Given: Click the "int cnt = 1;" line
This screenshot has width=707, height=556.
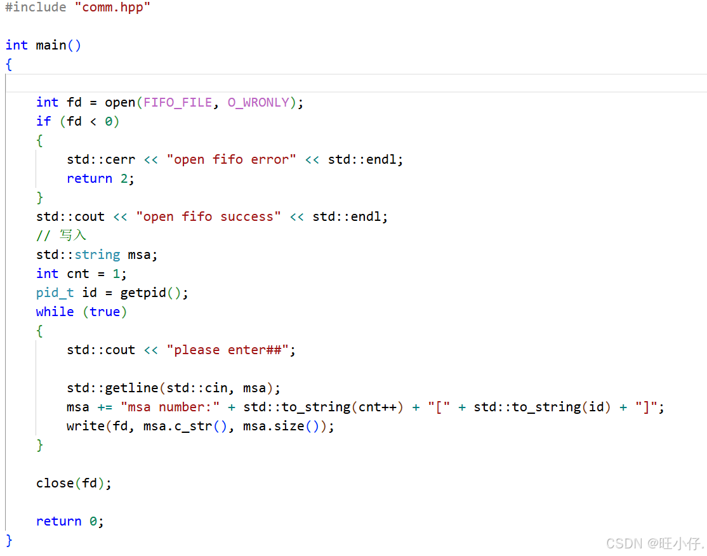Looking at the screenshot, I should (x=81, y=274).
